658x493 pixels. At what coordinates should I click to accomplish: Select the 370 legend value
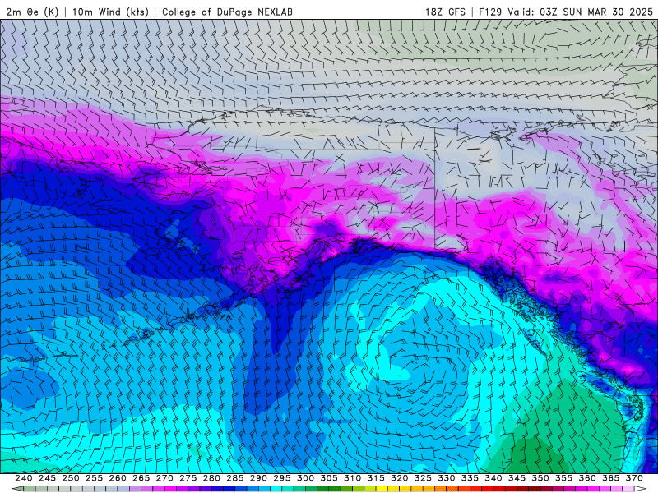click(x=634, y=478)
